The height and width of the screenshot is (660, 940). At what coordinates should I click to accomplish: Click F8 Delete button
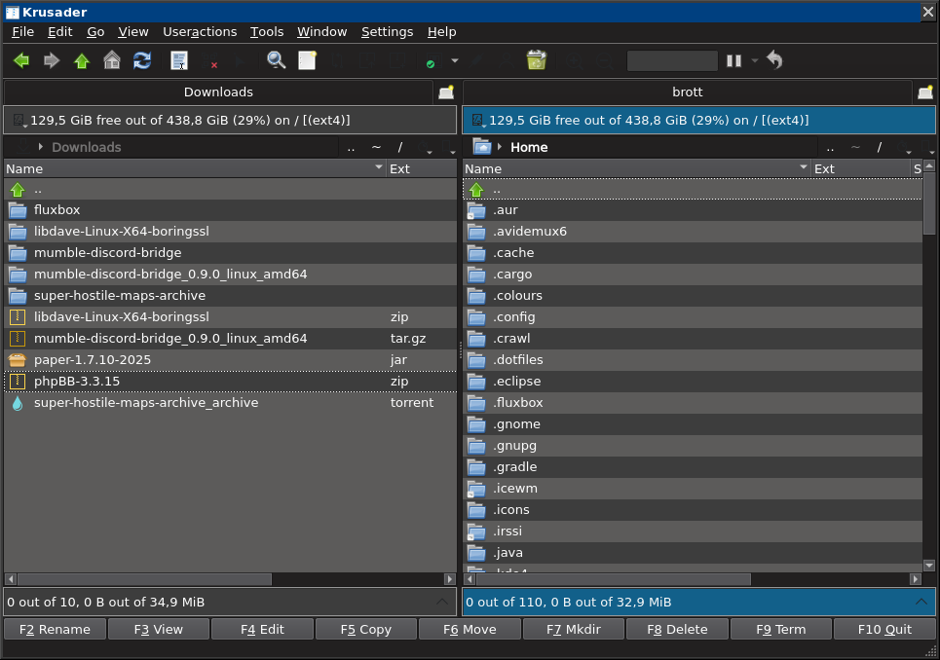(x=677, y=630)
